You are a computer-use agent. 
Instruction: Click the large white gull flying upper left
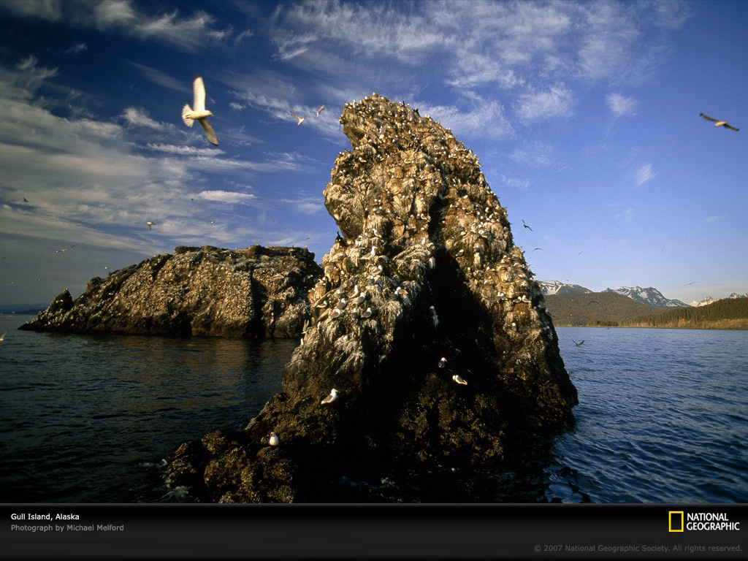[199, 112]
